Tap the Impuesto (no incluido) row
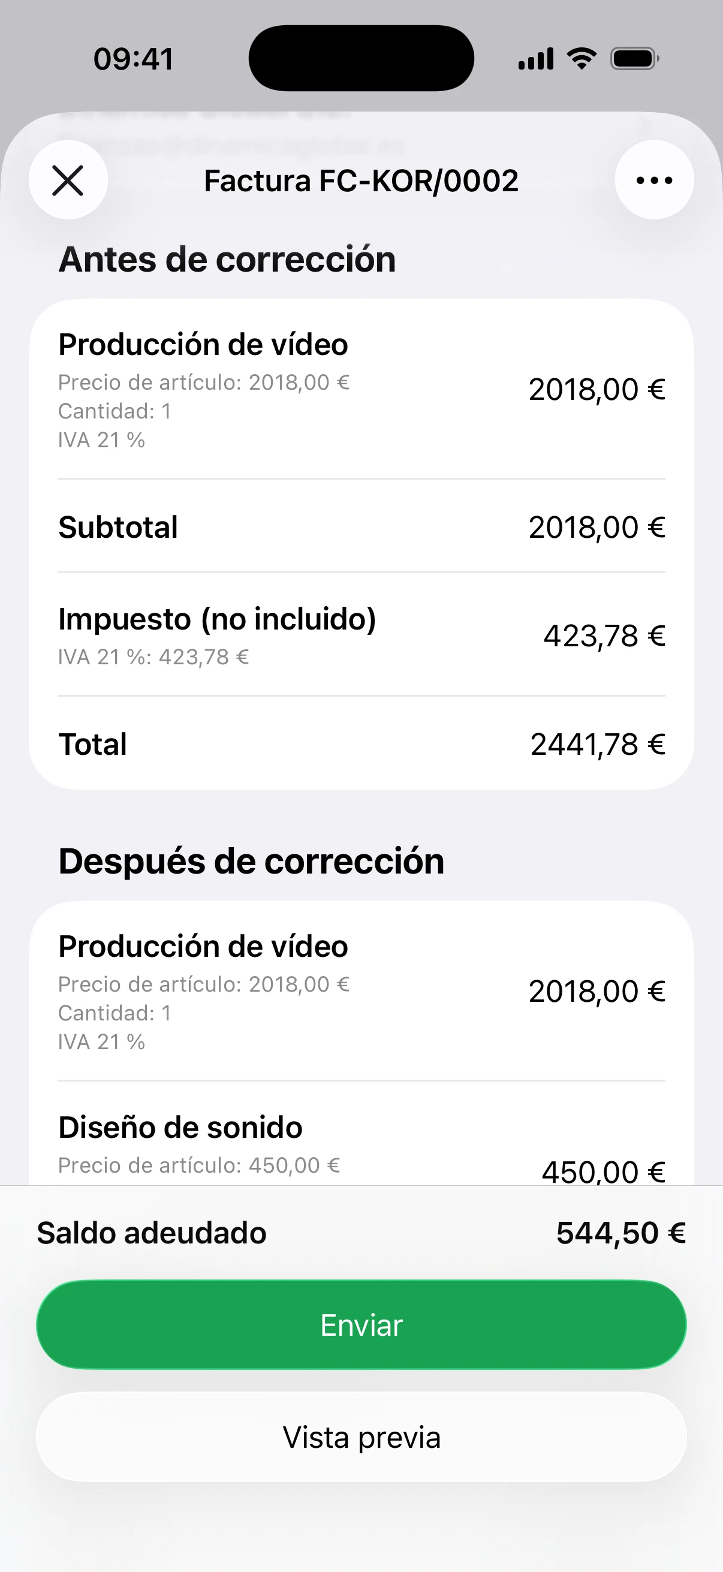The width and height of the screenshot is (723, 1572). (361, 635)
